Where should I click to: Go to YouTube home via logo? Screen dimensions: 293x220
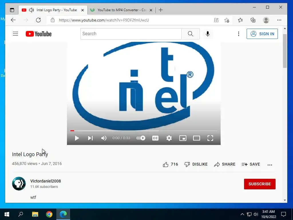39,34
